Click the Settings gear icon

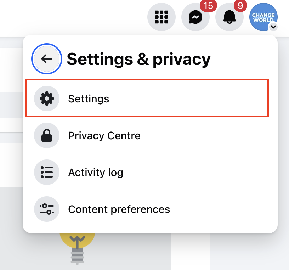[47, 99]
